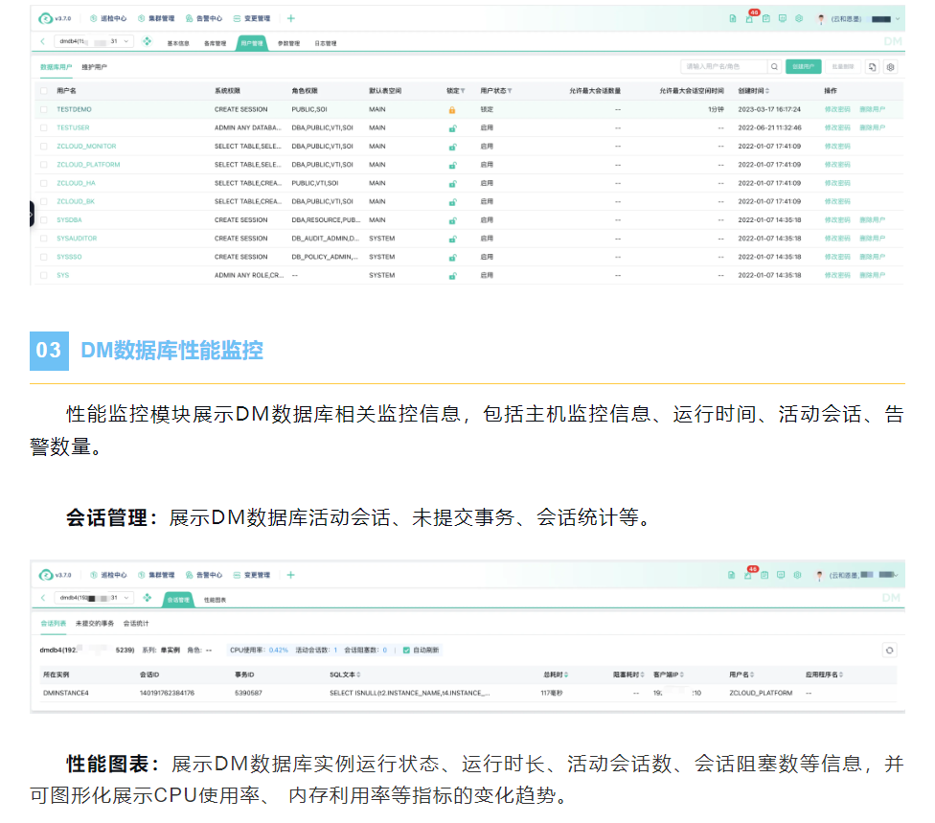Click the search magnifier icon beside username field

tap(774, 67)
